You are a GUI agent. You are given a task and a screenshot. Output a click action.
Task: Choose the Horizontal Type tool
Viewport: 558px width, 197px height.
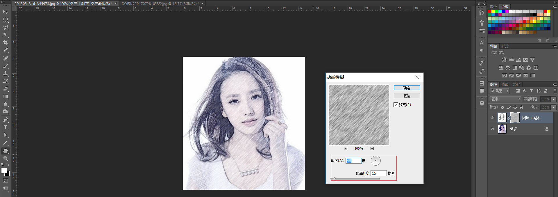pos(6,127)
